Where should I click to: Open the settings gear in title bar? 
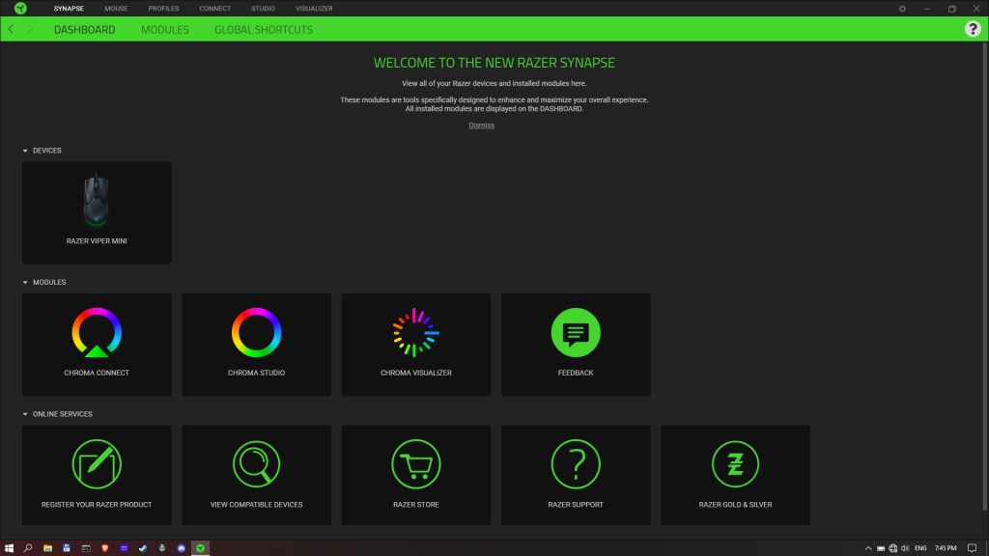point(902,9)
